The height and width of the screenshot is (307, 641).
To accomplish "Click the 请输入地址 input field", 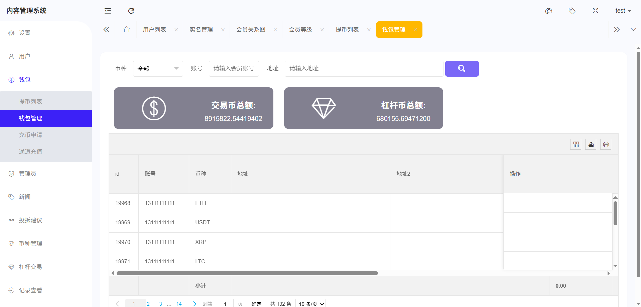I will pos(364,69).
